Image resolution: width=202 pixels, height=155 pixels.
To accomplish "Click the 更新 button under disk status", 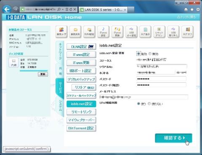I will [43, 74].
